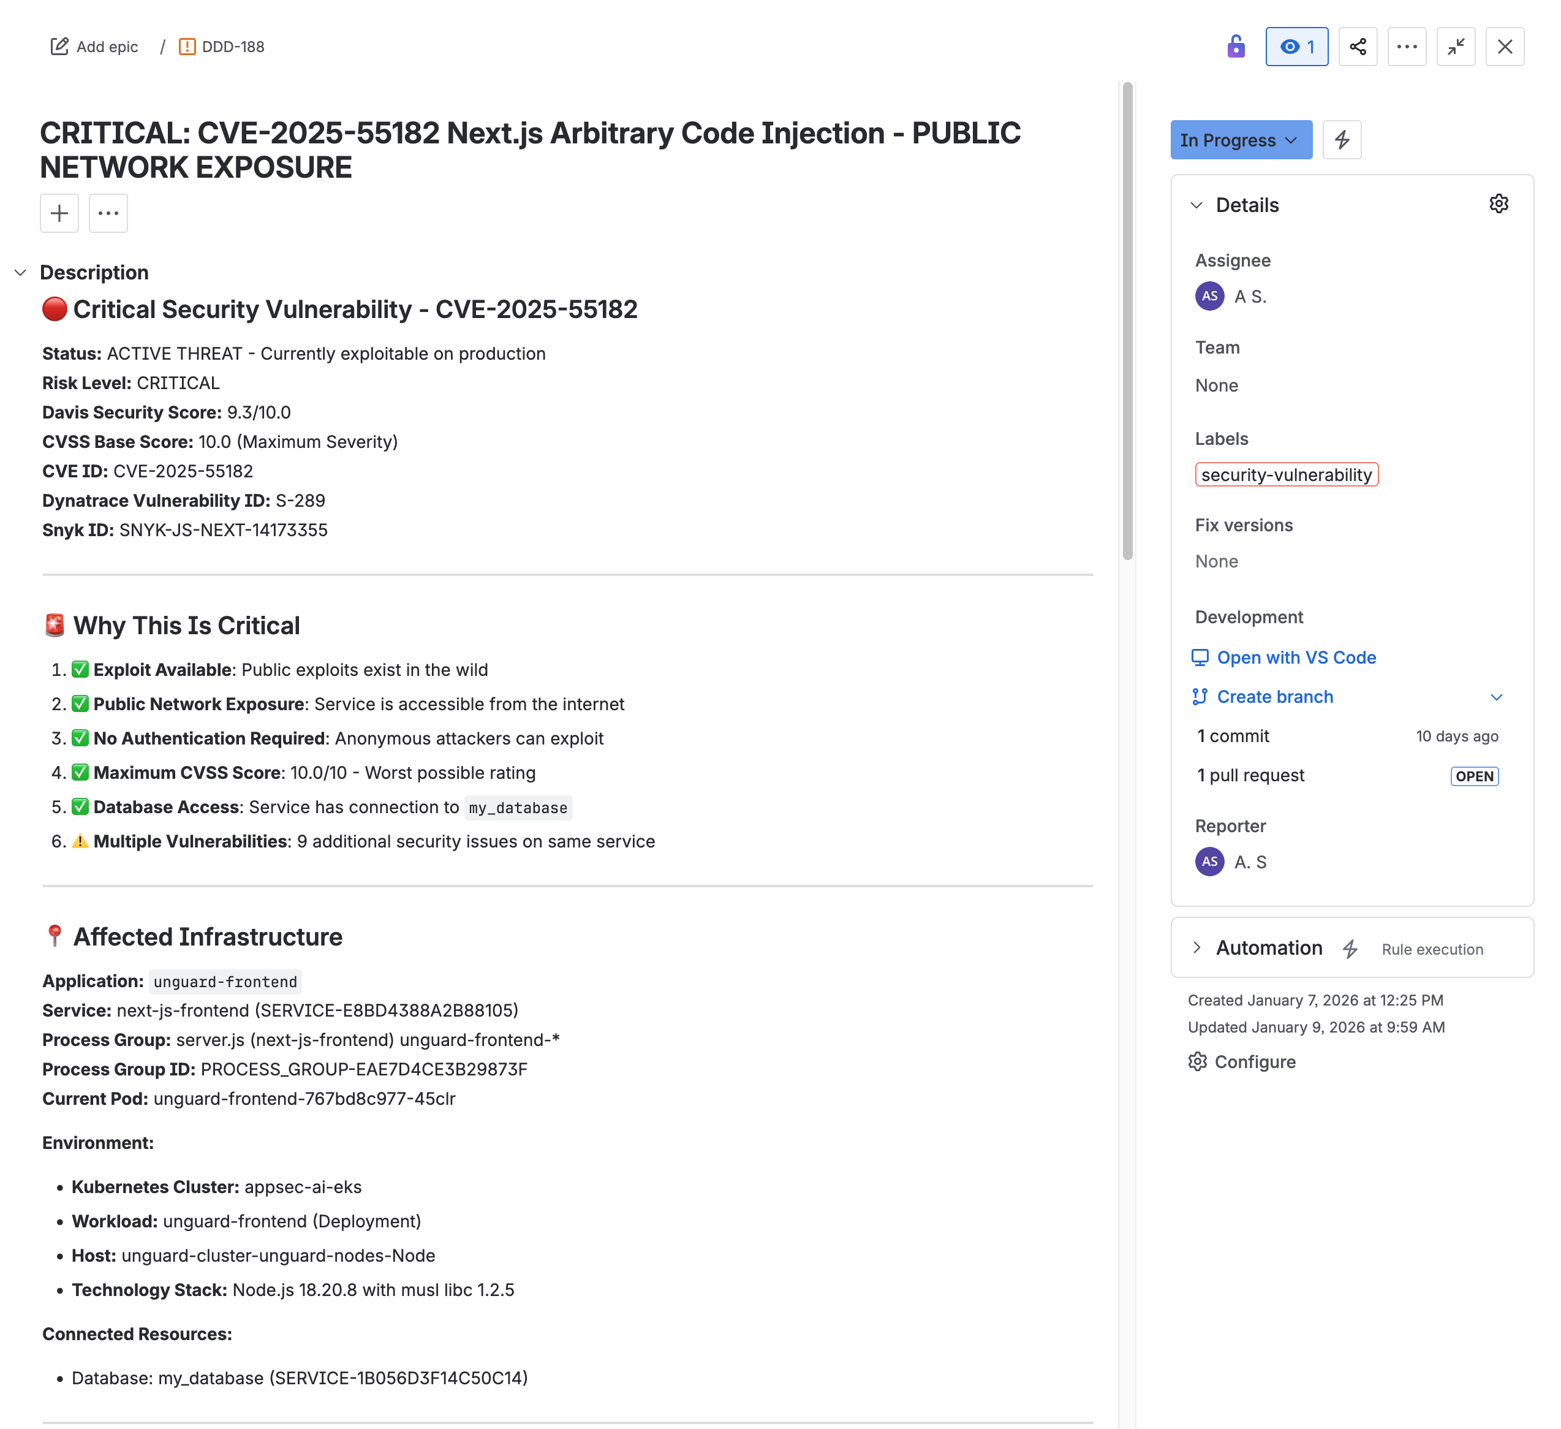Open with VS Code

pyautogui.click(x=1296, y=657)
